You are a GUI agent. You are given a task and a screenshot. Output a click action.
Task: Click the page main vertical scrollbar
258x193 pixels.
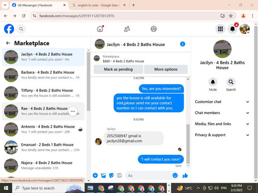tap(256, 102)
